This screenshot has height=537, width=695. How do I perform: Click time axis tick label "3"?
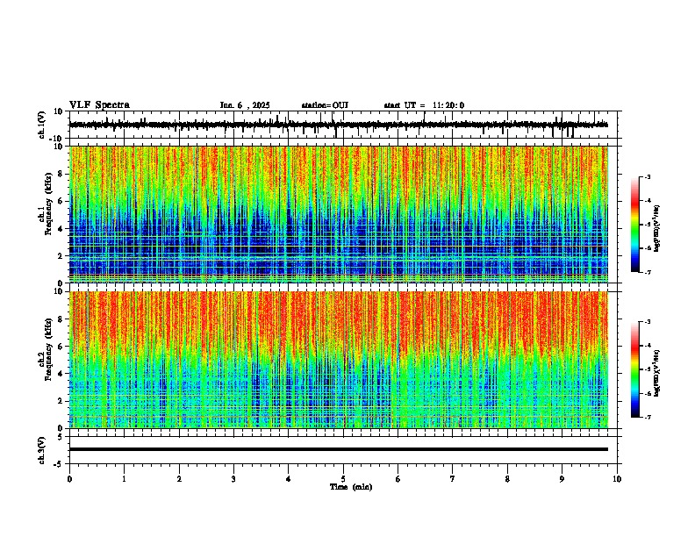point(233,479)
